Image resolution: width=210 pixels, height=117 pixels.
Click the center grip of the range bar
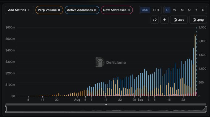point(106,104)
